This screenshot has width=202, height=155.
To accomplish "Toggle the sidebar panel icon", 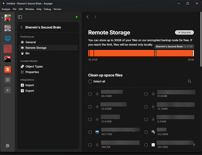I will pyautogui.click(x=20, y=17).
